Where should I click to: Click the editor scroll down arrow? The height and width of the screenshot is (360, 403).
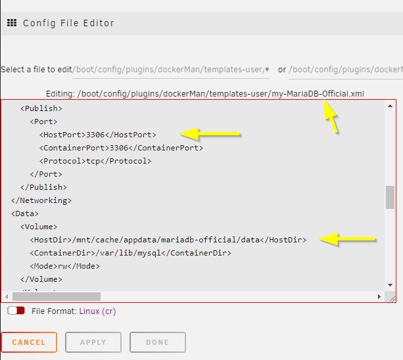coord(390,285)
